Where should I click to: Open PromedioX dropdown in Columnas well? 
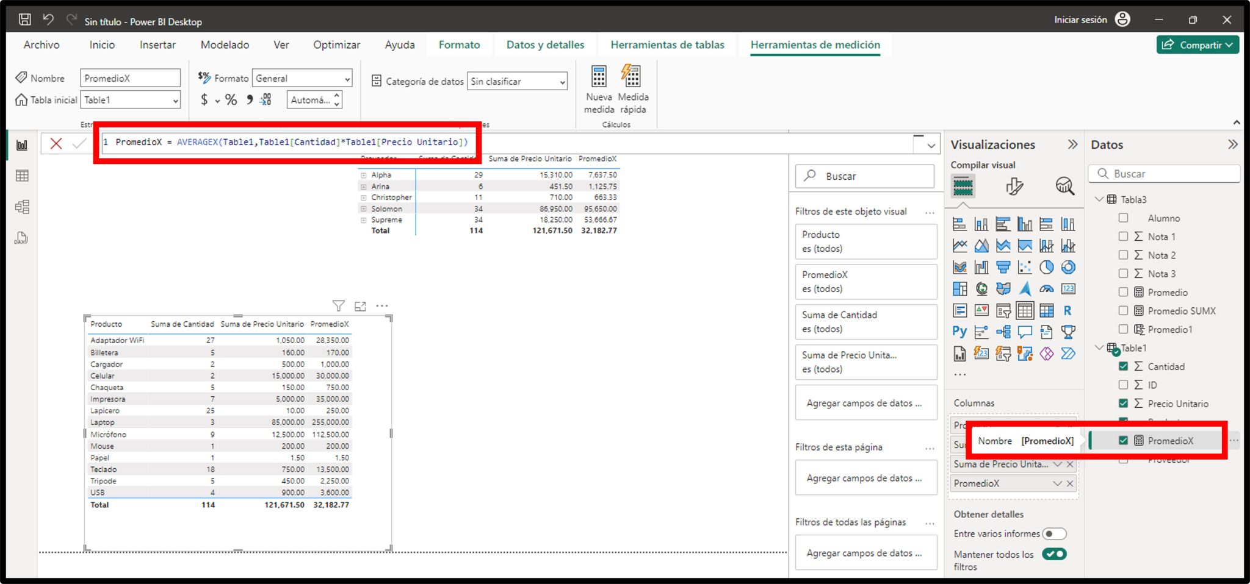(1057, 483)
